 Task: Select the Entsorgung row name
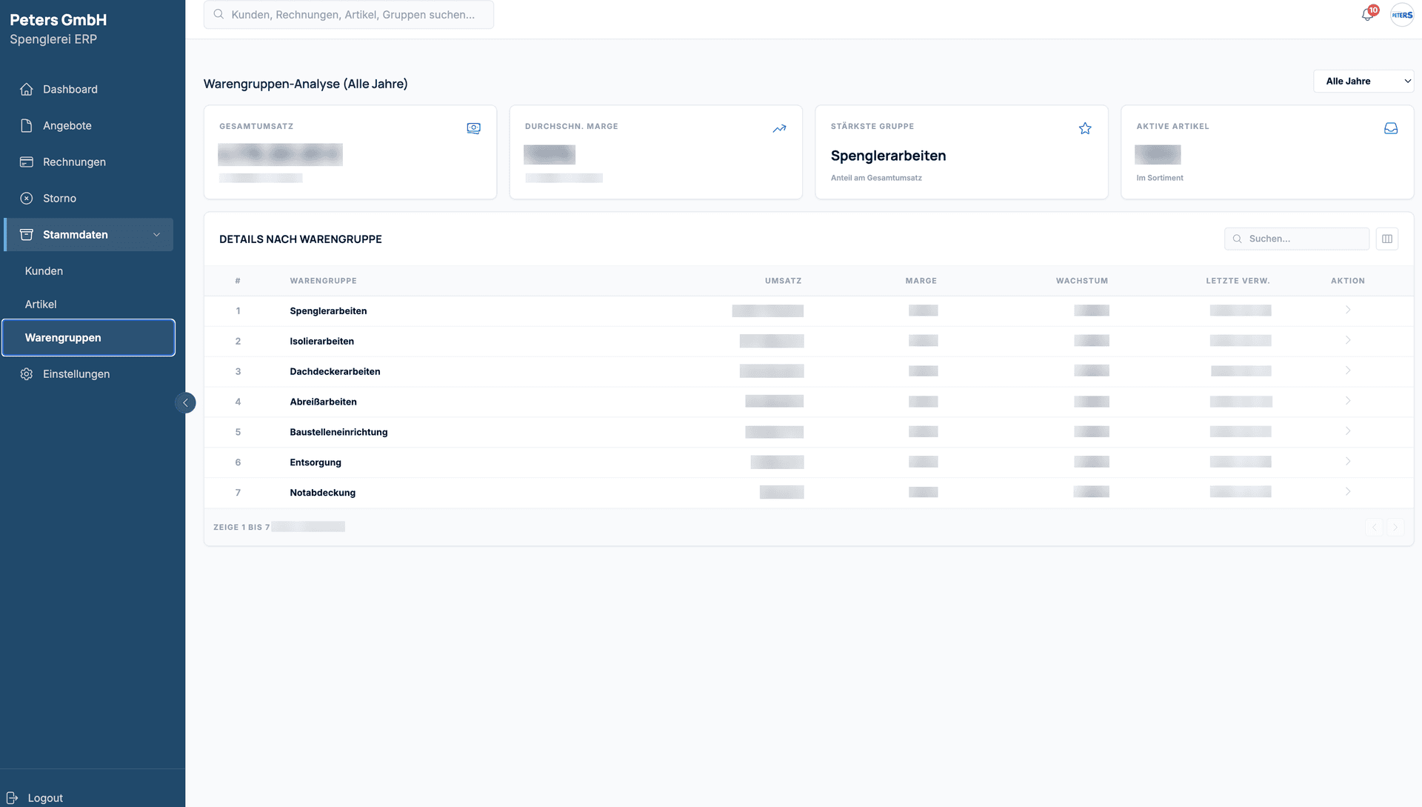(x=316, y=462)
